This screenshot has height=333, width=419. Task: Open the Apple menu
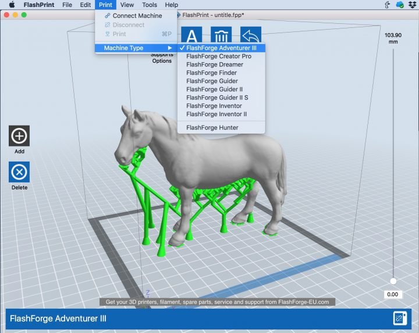(11, 5)
